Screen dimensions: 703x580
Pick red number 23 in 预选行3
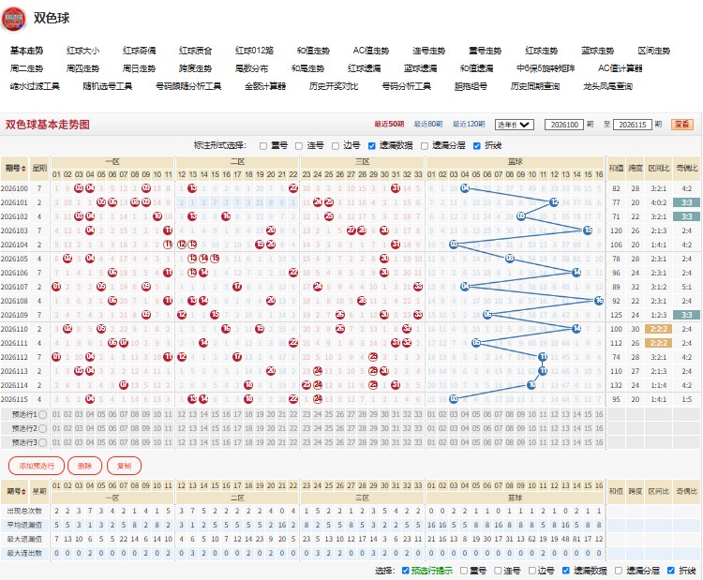(x=307, y=442)
